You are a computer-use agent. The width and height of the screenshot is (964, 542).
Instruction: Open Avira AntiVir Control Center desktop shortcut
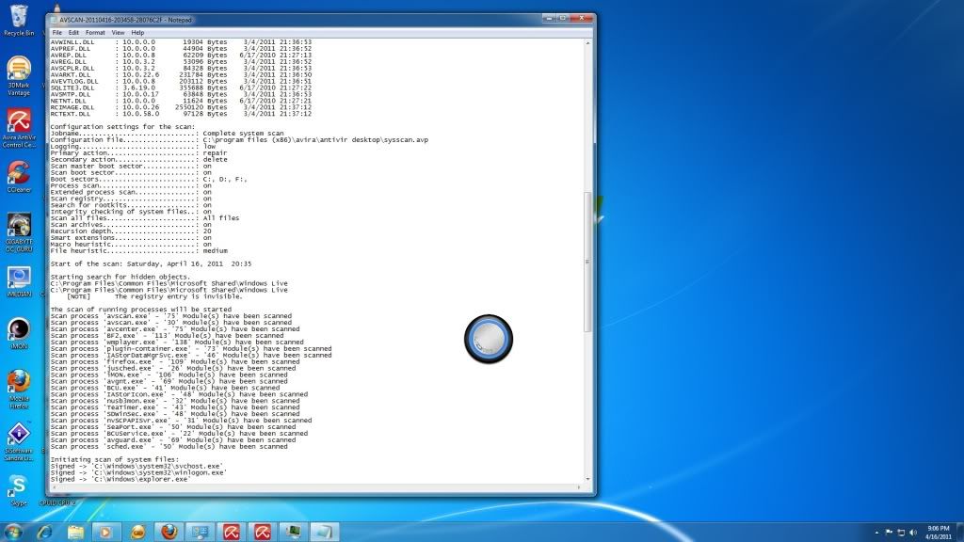(19, 128)
